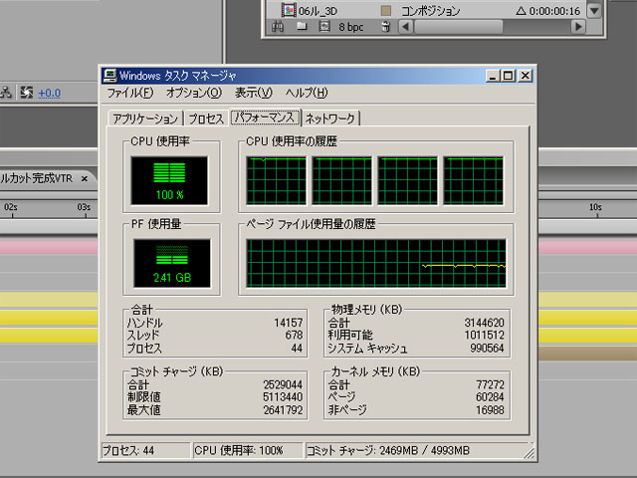Viewport: 637px width, 478px height.
Task: Click status bar CPU 使用率: 100%
Action: tap(247, 450)
